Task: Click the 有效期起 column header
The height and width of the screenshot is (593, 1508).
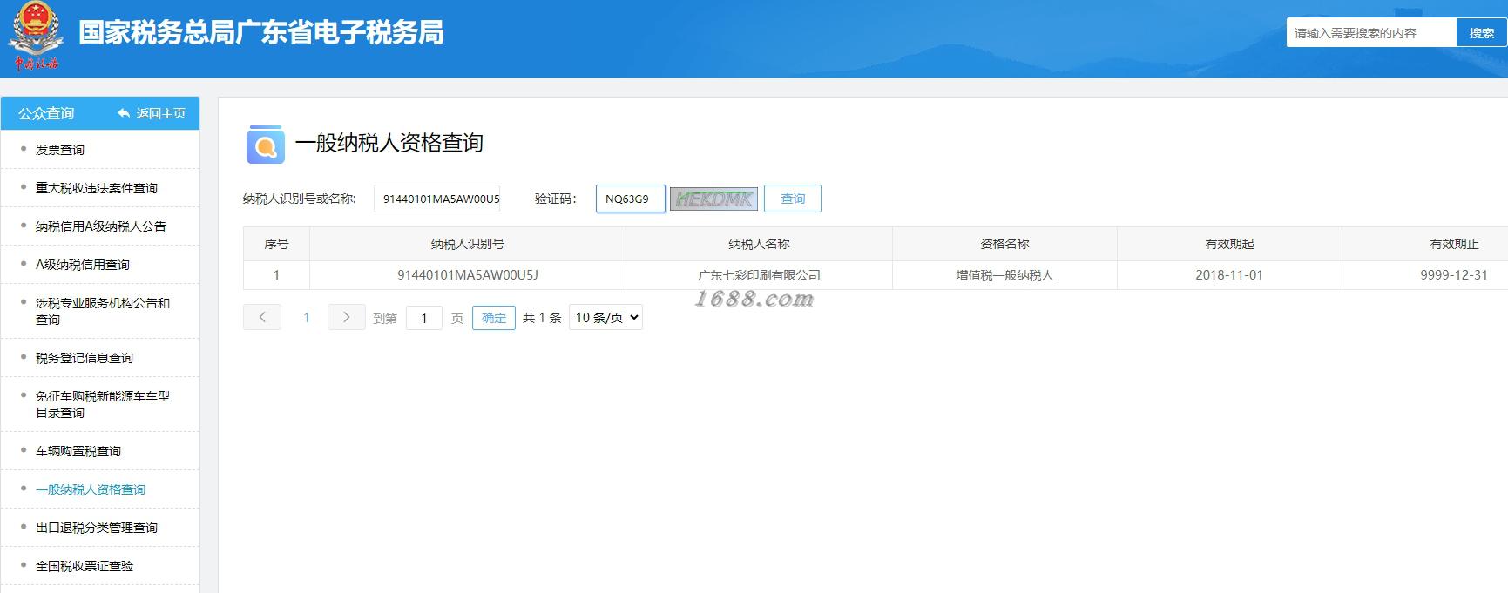Action: pyautogui.click(x=1229, y=244)
